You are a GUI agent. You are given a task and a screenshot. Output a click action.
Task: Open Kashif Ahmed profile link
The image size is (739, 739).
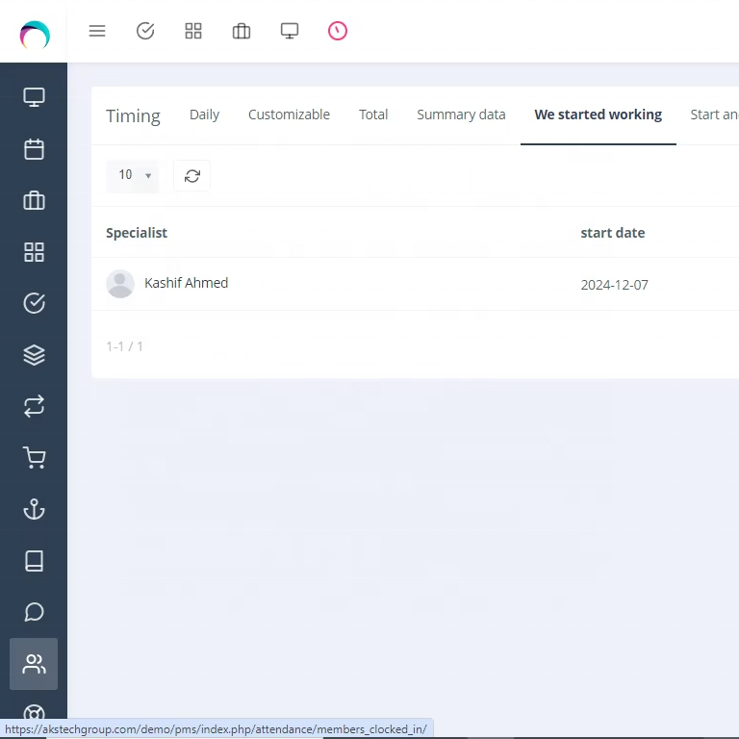[186, 283]
